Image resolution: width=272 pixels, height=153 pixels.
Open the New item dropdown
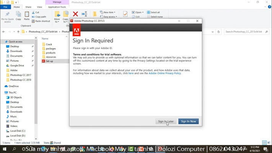click(x=109, y=12)
